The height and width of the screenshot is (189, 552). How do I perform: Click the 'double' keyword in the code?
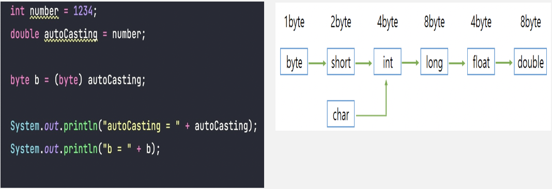click(x=25, y=35)
